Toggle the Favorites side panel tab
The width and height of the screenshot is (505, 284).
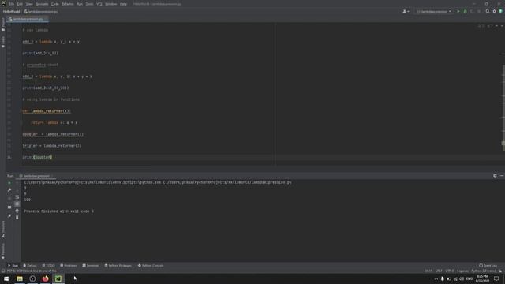tap(3, 251)
